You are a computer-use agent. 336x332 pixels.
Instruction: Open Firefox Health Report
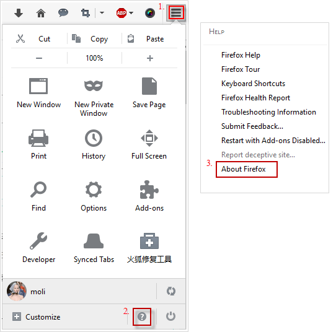coord(255,98)
